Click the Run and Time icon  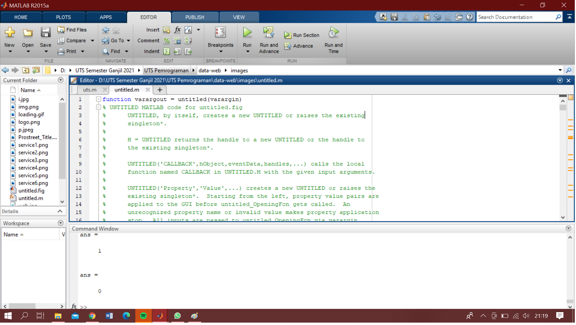pyautogui.click(x=334, y=33)
